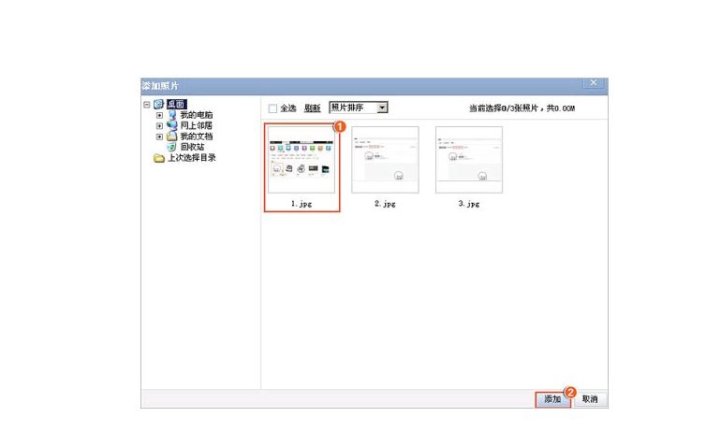Click the 上次选择目录 folder icon

click(x=158, y=158)
